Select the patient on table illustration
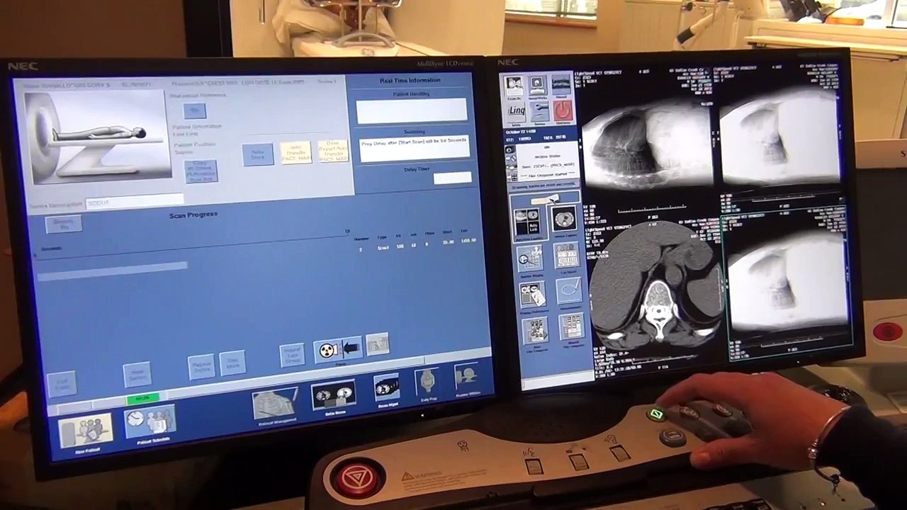The image size is (907, 510). [97, 137]
